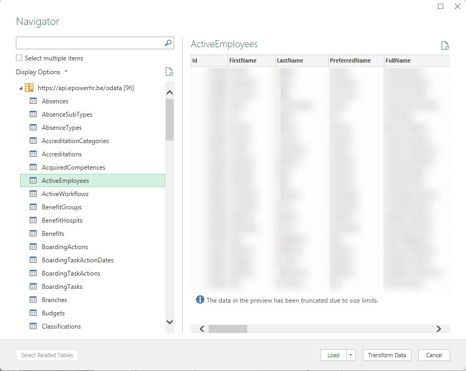
Task: Select the BoardingTaskActionDates table
Action: (x=93, y=260)
